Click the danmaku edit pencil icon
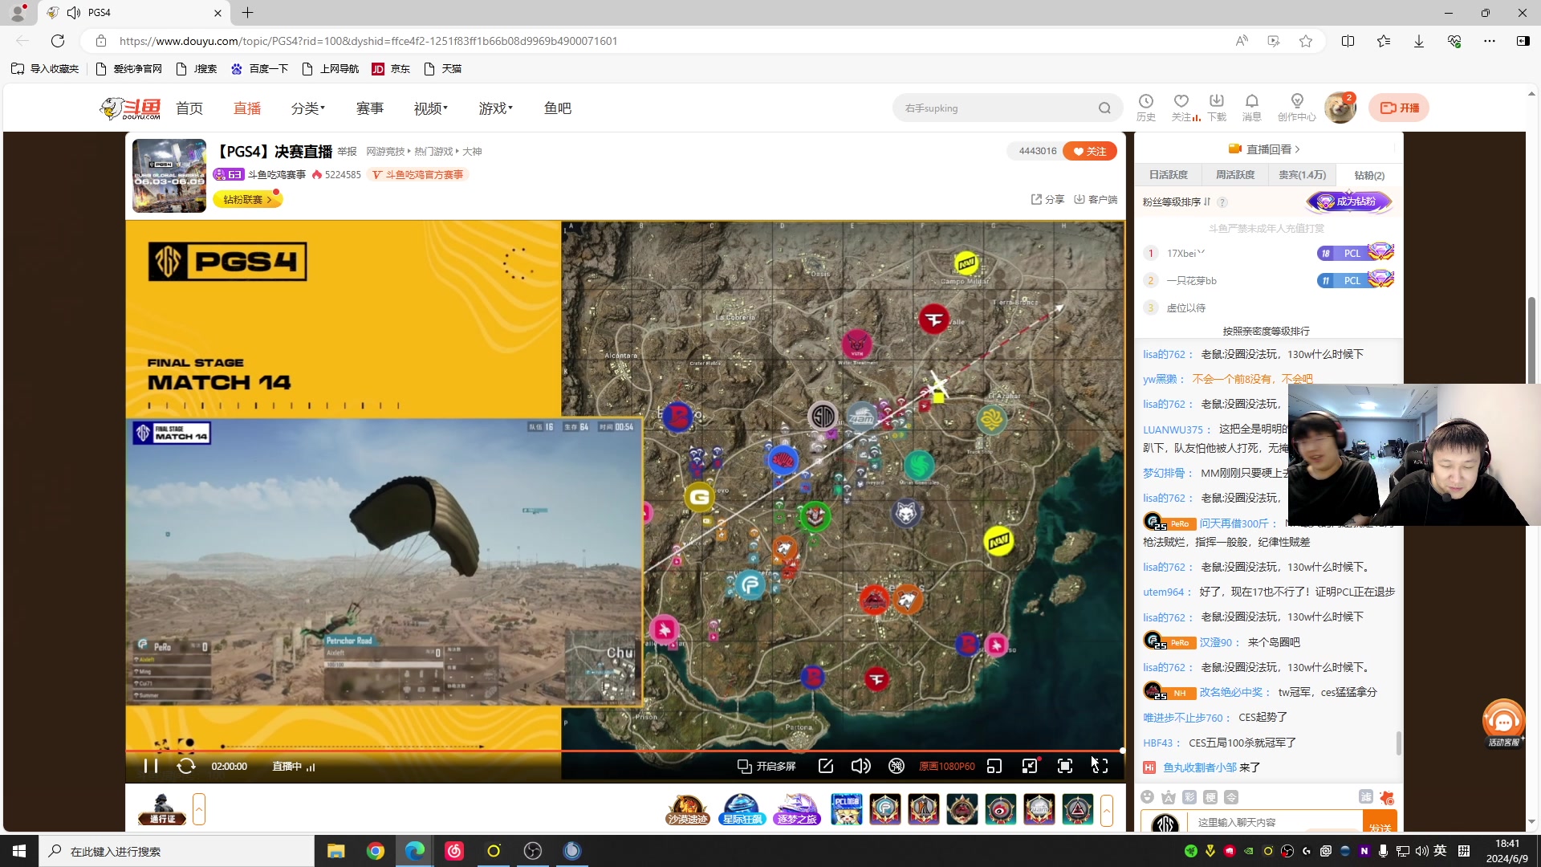 click(x=825, y=766)
